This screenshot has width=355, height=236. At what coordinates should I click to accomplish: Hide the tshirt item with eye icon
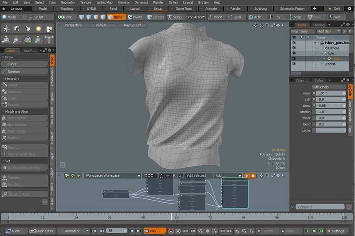[294, 53]
